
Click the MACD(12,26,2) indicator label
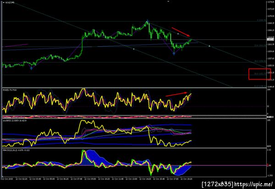(x=16, y=150)
